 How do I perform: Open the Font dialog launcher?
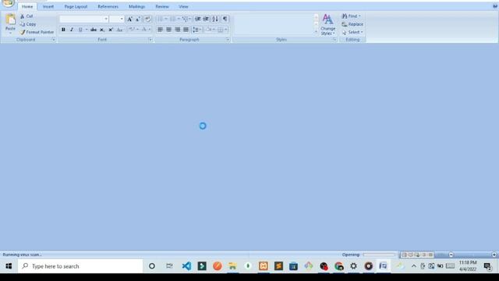(x=150, y=40)
